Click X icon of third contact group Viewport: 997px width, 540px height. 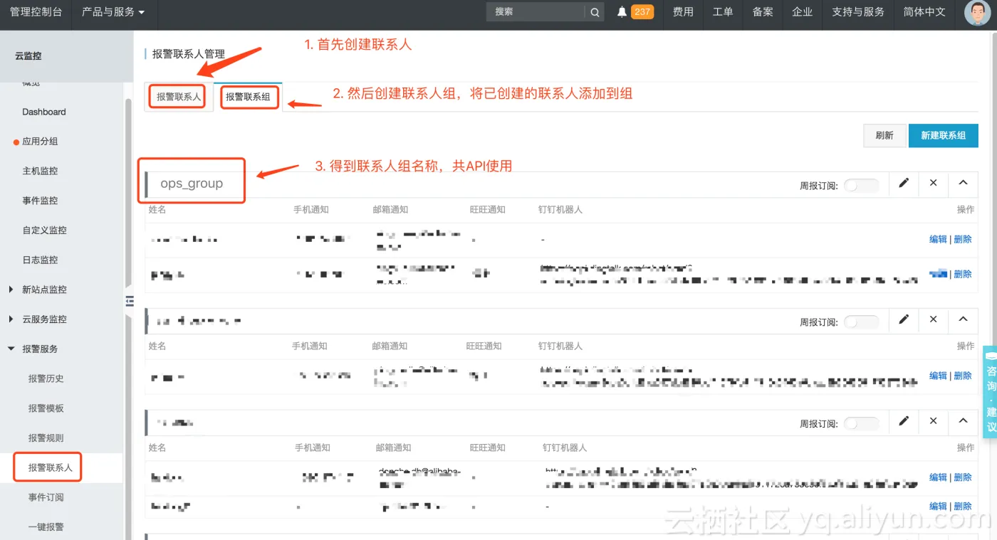[933, 421]
